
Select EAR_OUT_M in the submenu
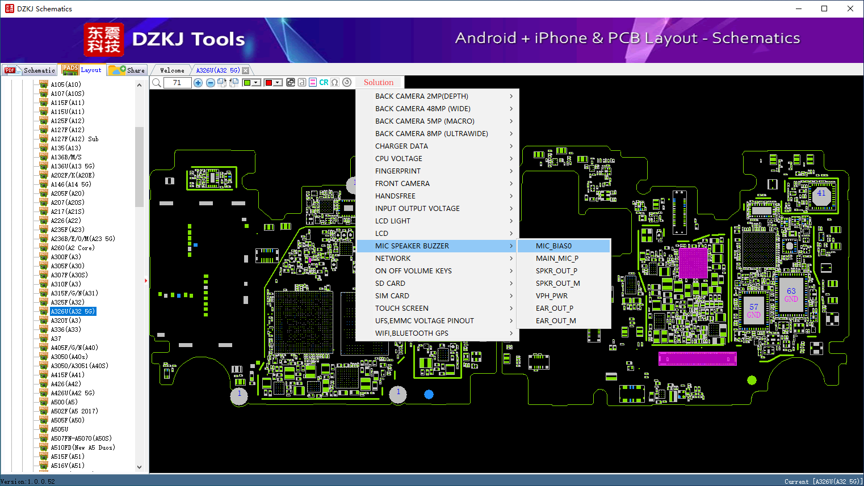coord(564,321)
